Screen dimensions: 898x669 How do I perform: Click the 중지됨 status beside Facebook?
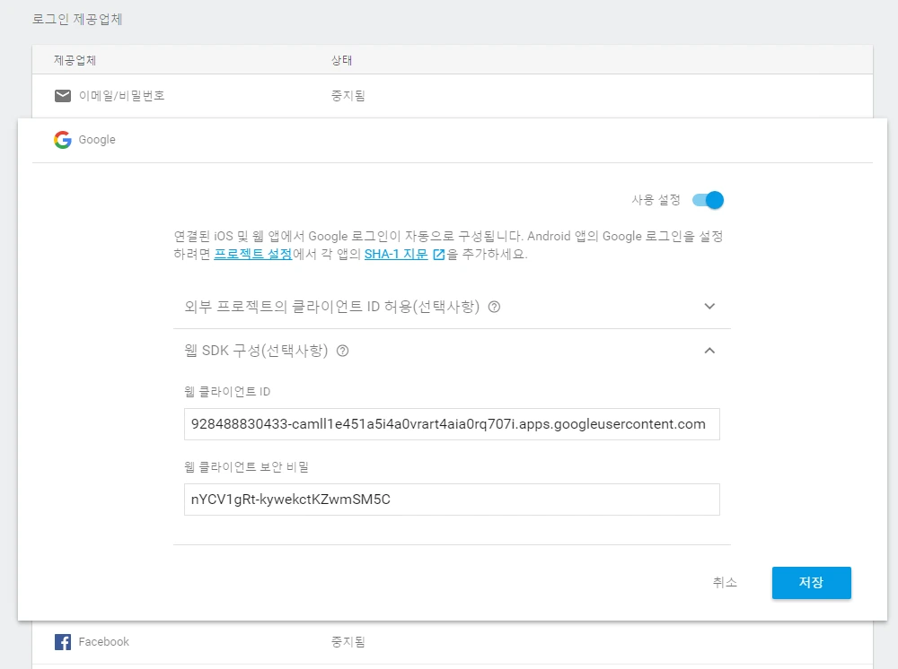click(348, 641)
